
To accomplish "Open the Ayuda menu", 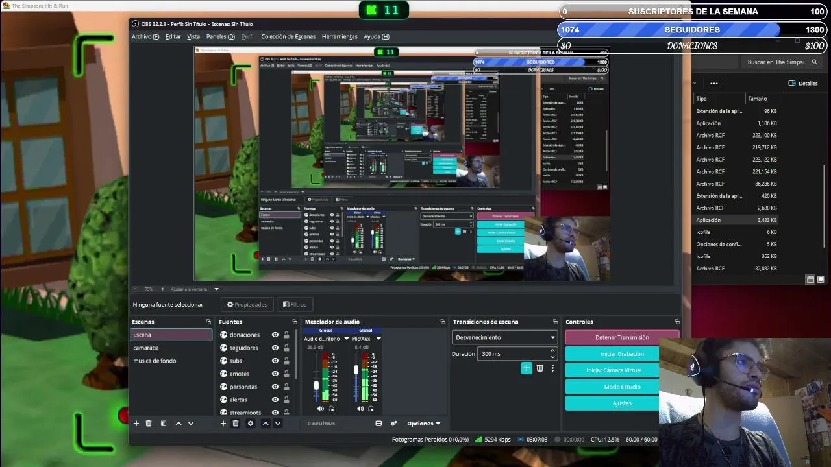I will click(x=377, y=36).
